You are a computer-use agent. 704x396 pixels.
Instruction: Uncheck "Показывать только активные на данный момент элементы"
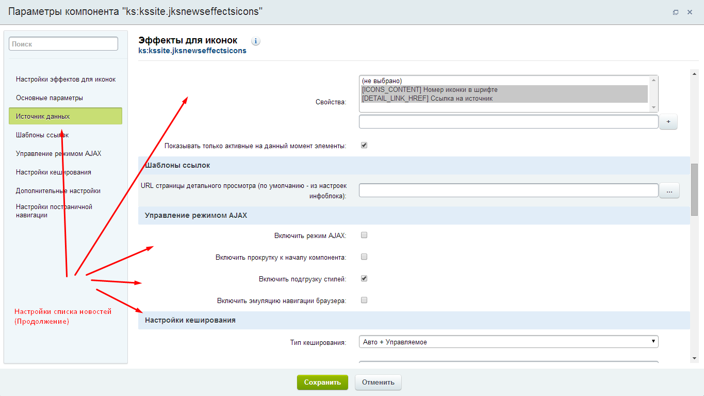364,145
